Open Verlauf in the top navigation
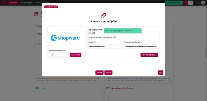The height and width of the screenshot is (101, 207). pos(38,3)
